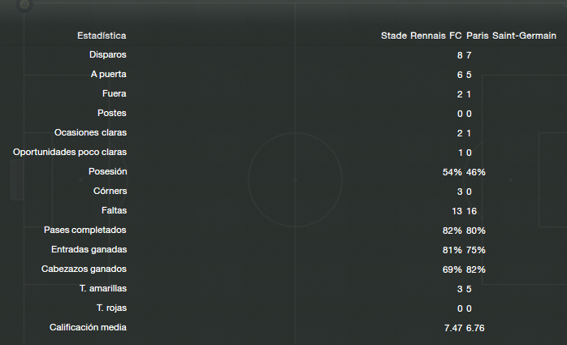Click the 54% possession value
Viewport: 567px width, 345px height.
(452, 172)
